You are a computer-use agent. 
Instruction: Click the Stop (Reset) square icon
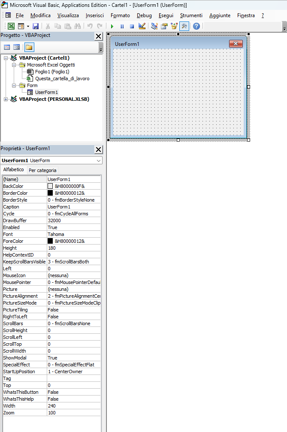[x=132, y=26]
